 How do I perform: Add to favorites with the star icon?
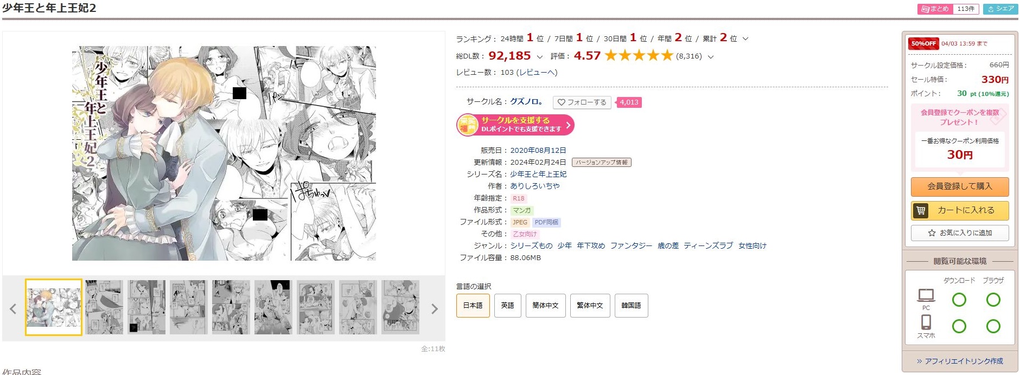(959, 233)
